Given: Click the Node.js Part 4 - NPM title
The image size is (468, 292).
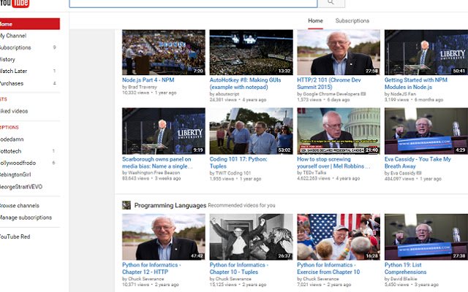Looking at the screenshot, I should click(148, 80).
